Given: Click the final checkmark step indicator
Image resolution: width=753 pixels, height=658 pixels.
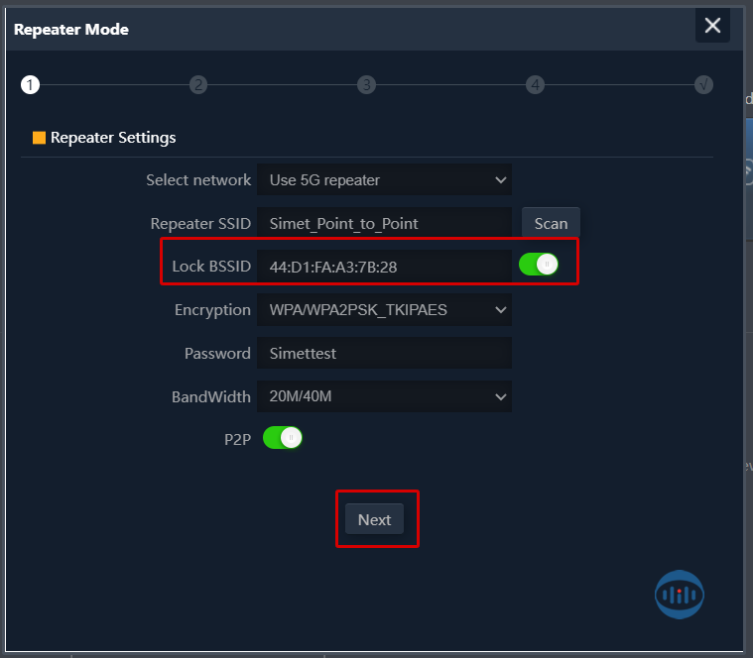Looking at the screenshot, I should pyautogui.click(x=703, y=85).
